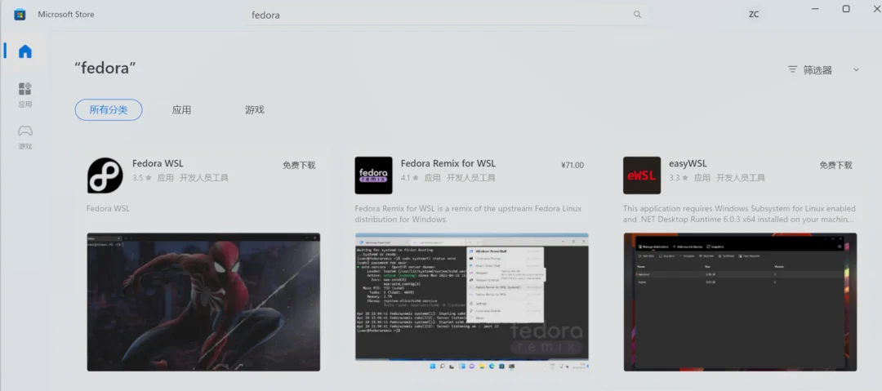
Task: Click the 3.5 star rating of Fedora WSL
Action: (x=142, y=178)
